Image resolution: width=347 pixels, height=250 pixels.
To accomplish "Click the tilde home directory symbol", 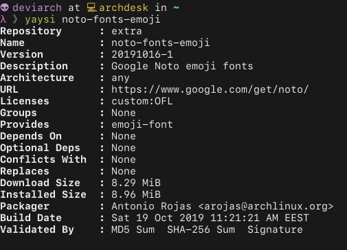I will pos(176,8).
